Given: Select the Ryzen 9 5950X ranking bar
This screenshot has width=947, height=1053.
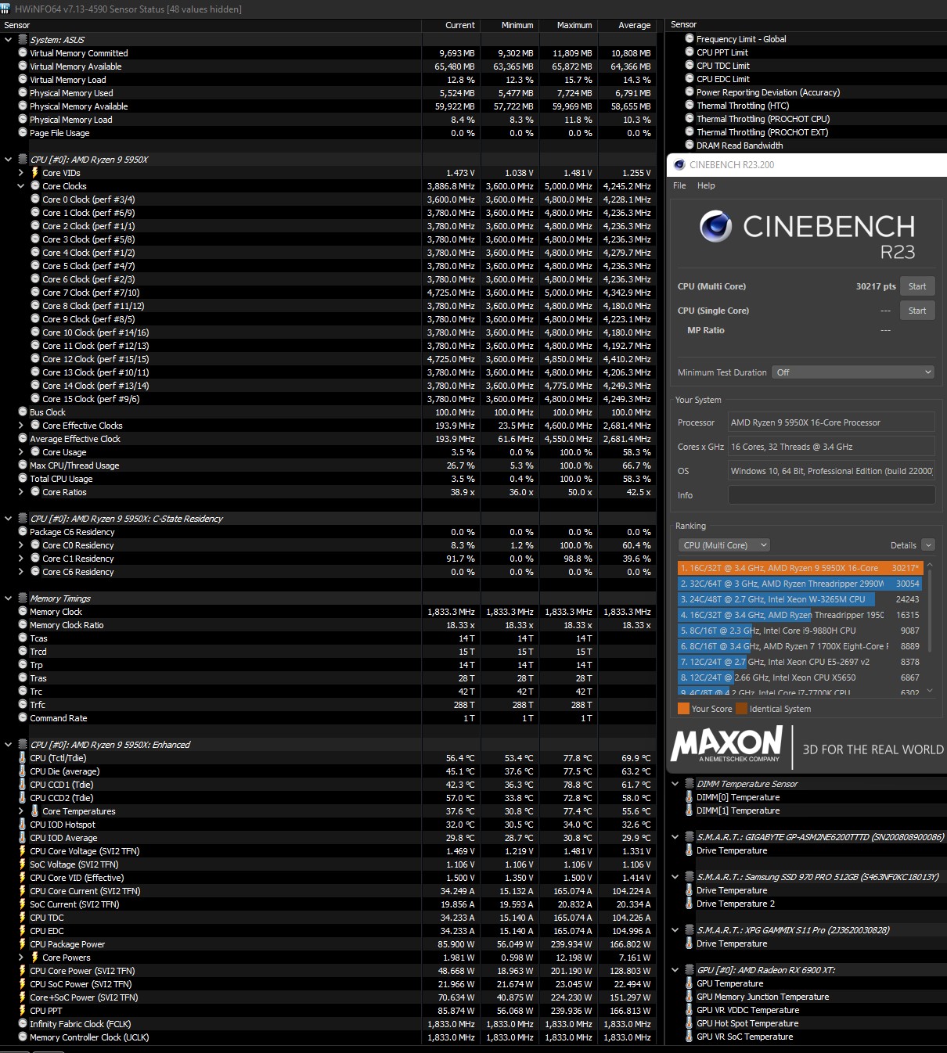Looking at the screenshot, I should [x=800, y=568].
